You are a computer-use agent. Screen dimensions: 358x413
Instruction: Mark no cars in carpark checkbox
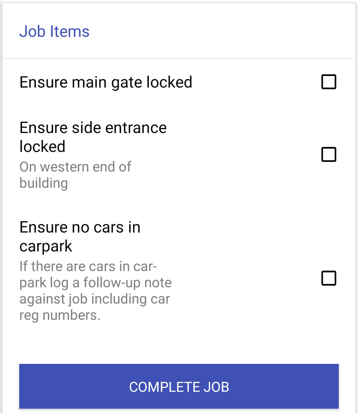tap(329, 278)
